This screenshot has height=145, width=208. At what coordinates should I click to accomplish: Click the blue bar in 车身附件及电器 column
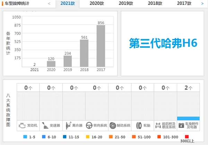pos(188,118)
